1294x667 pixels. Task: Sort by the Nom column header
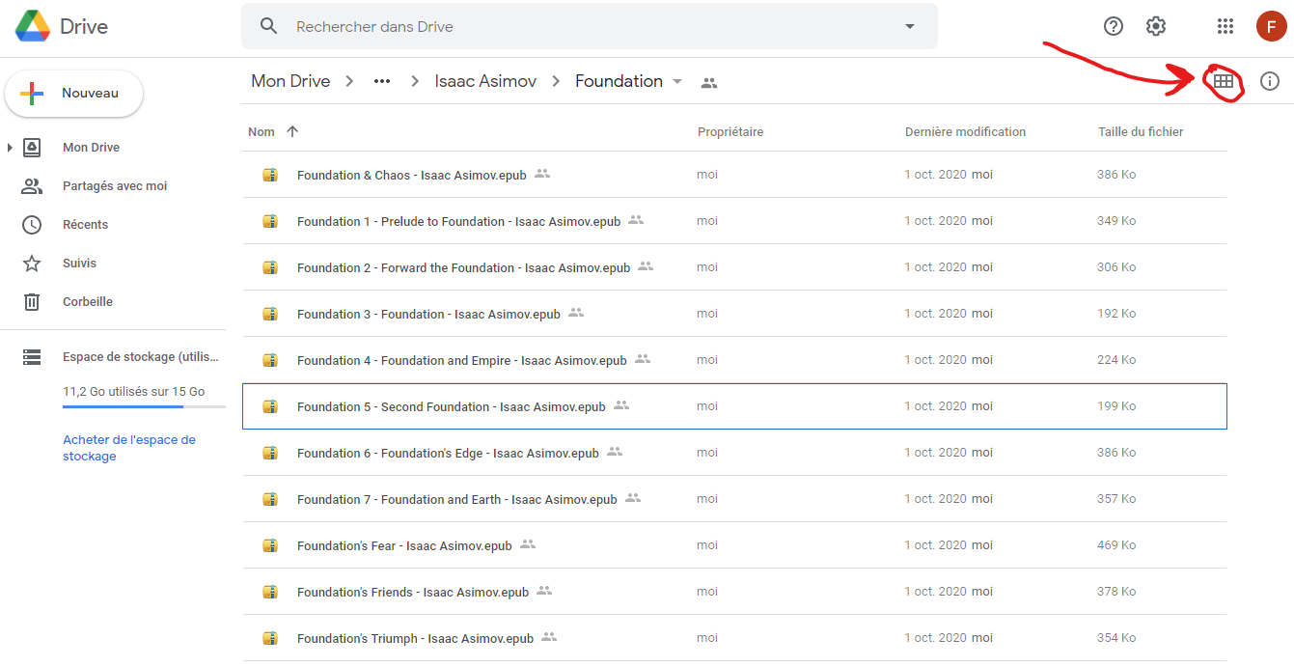pyautogui.click(x=262, y=132)
